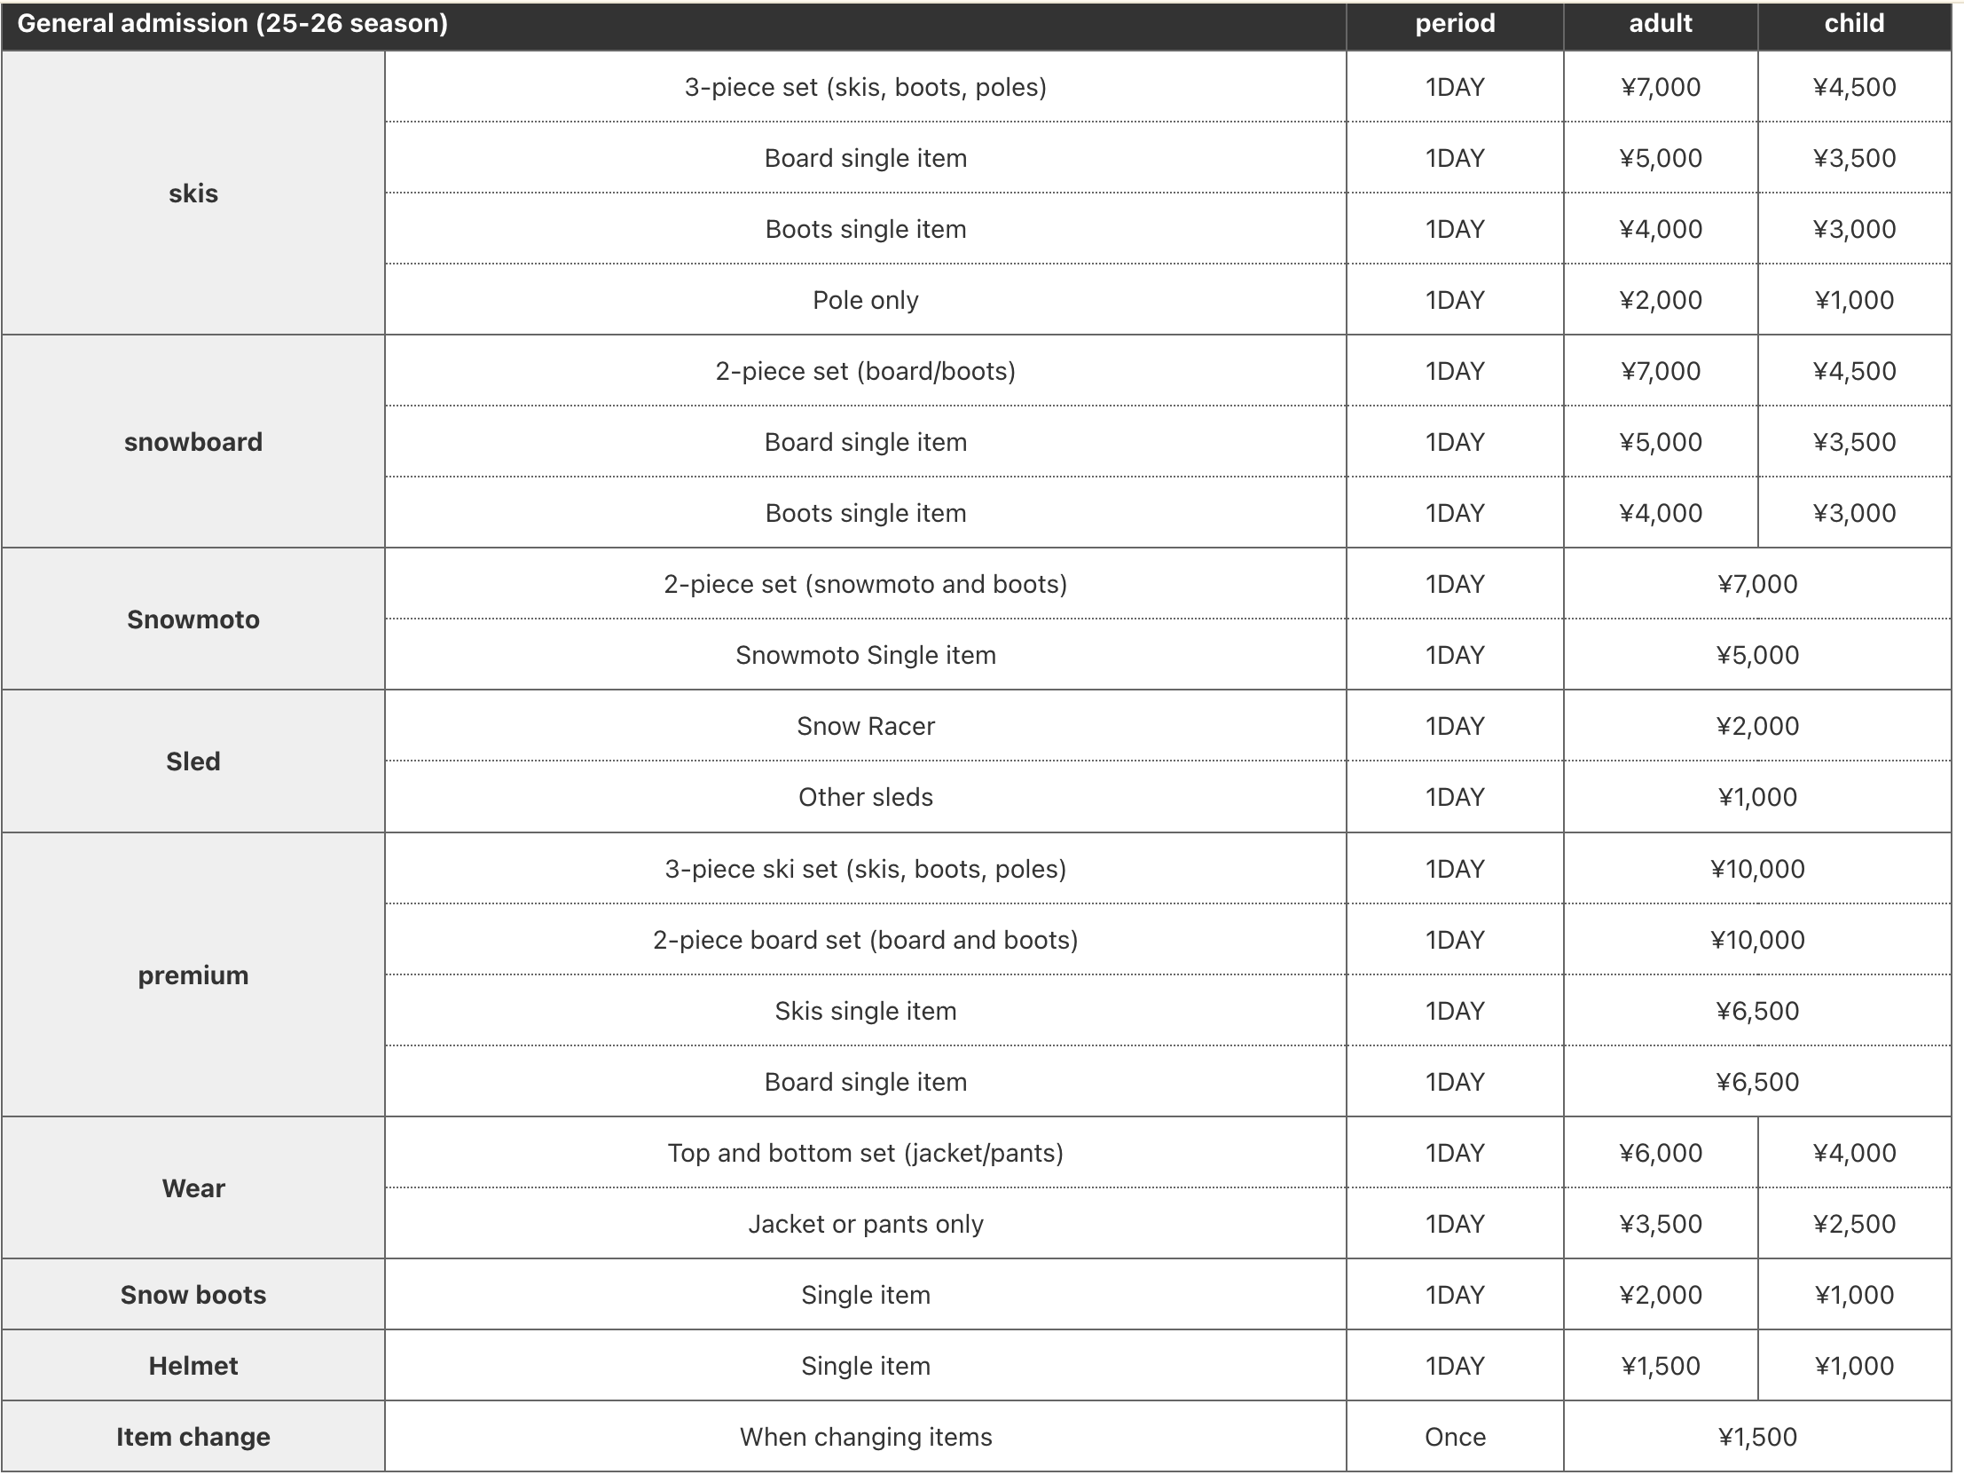1964x1475 pixels.
Task: Click the Once period cell
Action: click(1454, 1438)
